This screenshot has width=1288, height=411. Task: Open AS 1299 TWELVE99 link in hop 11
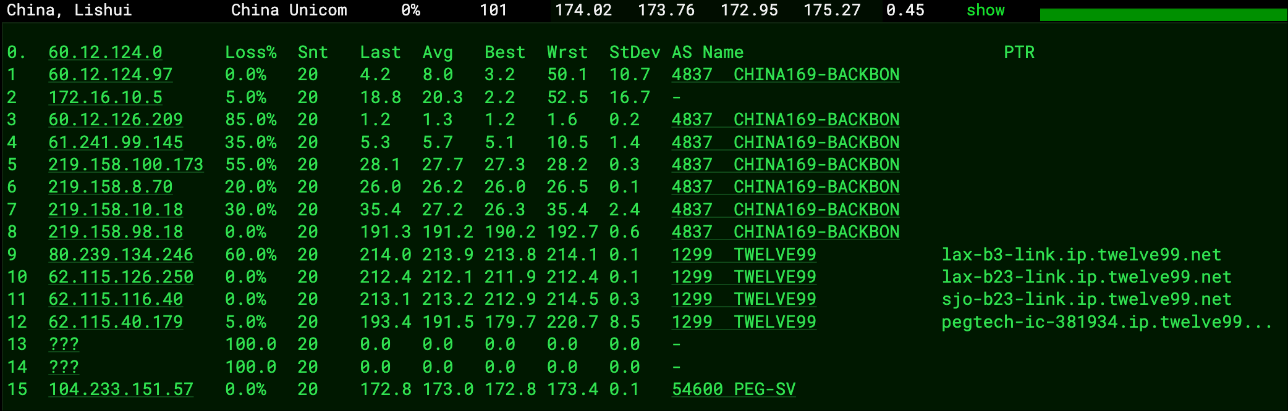(x=744, y=299)
